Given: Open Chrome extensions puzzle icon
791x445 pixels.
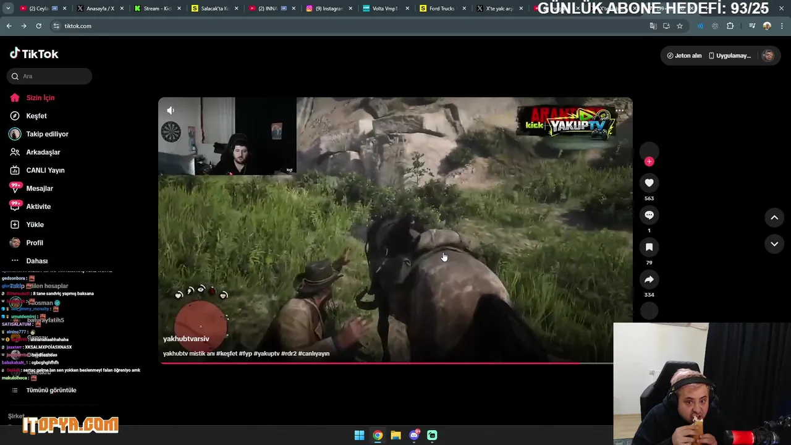Looking at the screenshot, I should point(730,26).
